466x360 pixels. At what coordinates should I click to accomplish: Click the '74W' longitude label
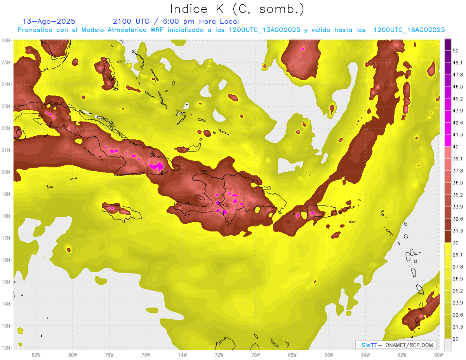[182, 355]
